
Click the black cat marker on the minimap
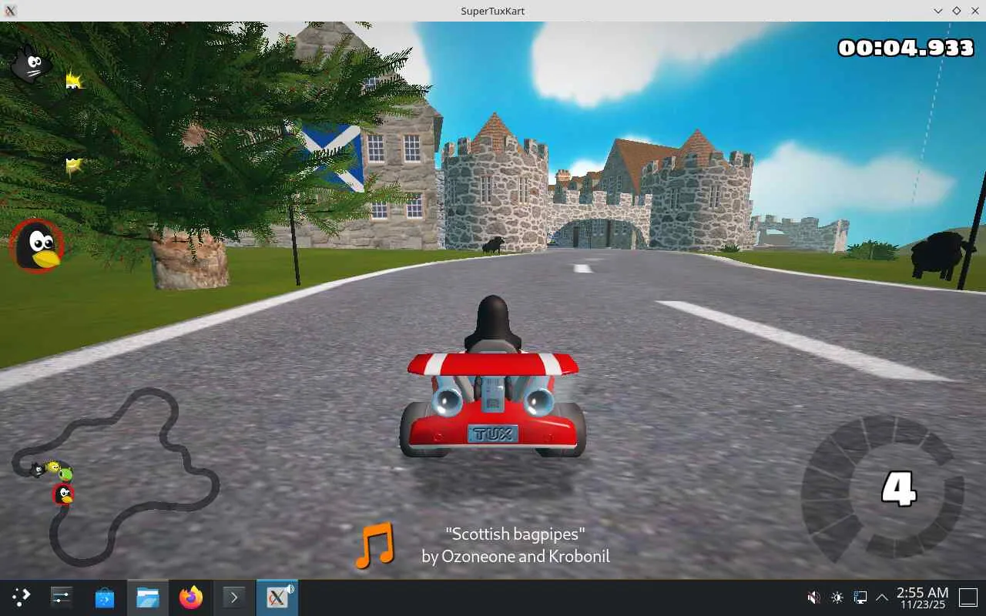tap(36, 469)
